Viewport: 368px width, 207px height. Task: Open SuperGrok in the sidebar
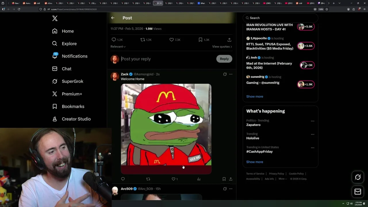point(68,81)
